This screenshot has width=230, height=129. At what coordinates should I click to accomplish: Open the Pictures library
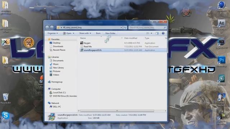(57, 71)
